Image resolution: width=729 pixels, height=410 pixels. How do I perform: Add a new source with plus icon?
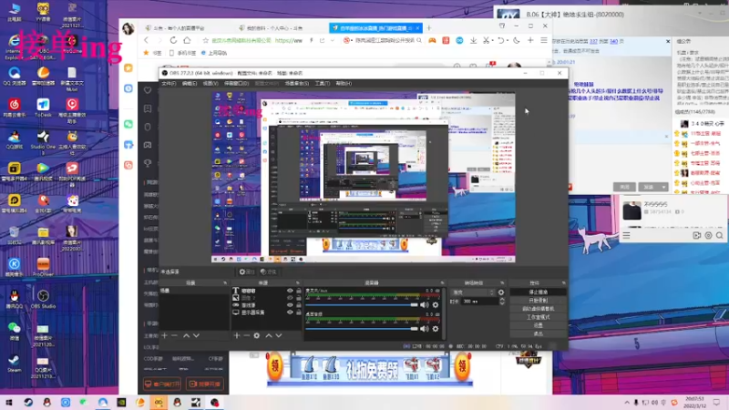pos(237,335)
